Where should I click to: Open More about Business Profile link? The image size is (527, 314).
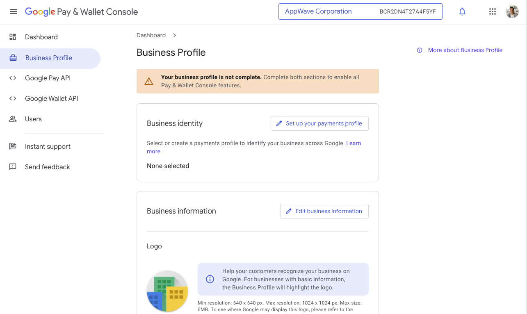coord(465,50)
